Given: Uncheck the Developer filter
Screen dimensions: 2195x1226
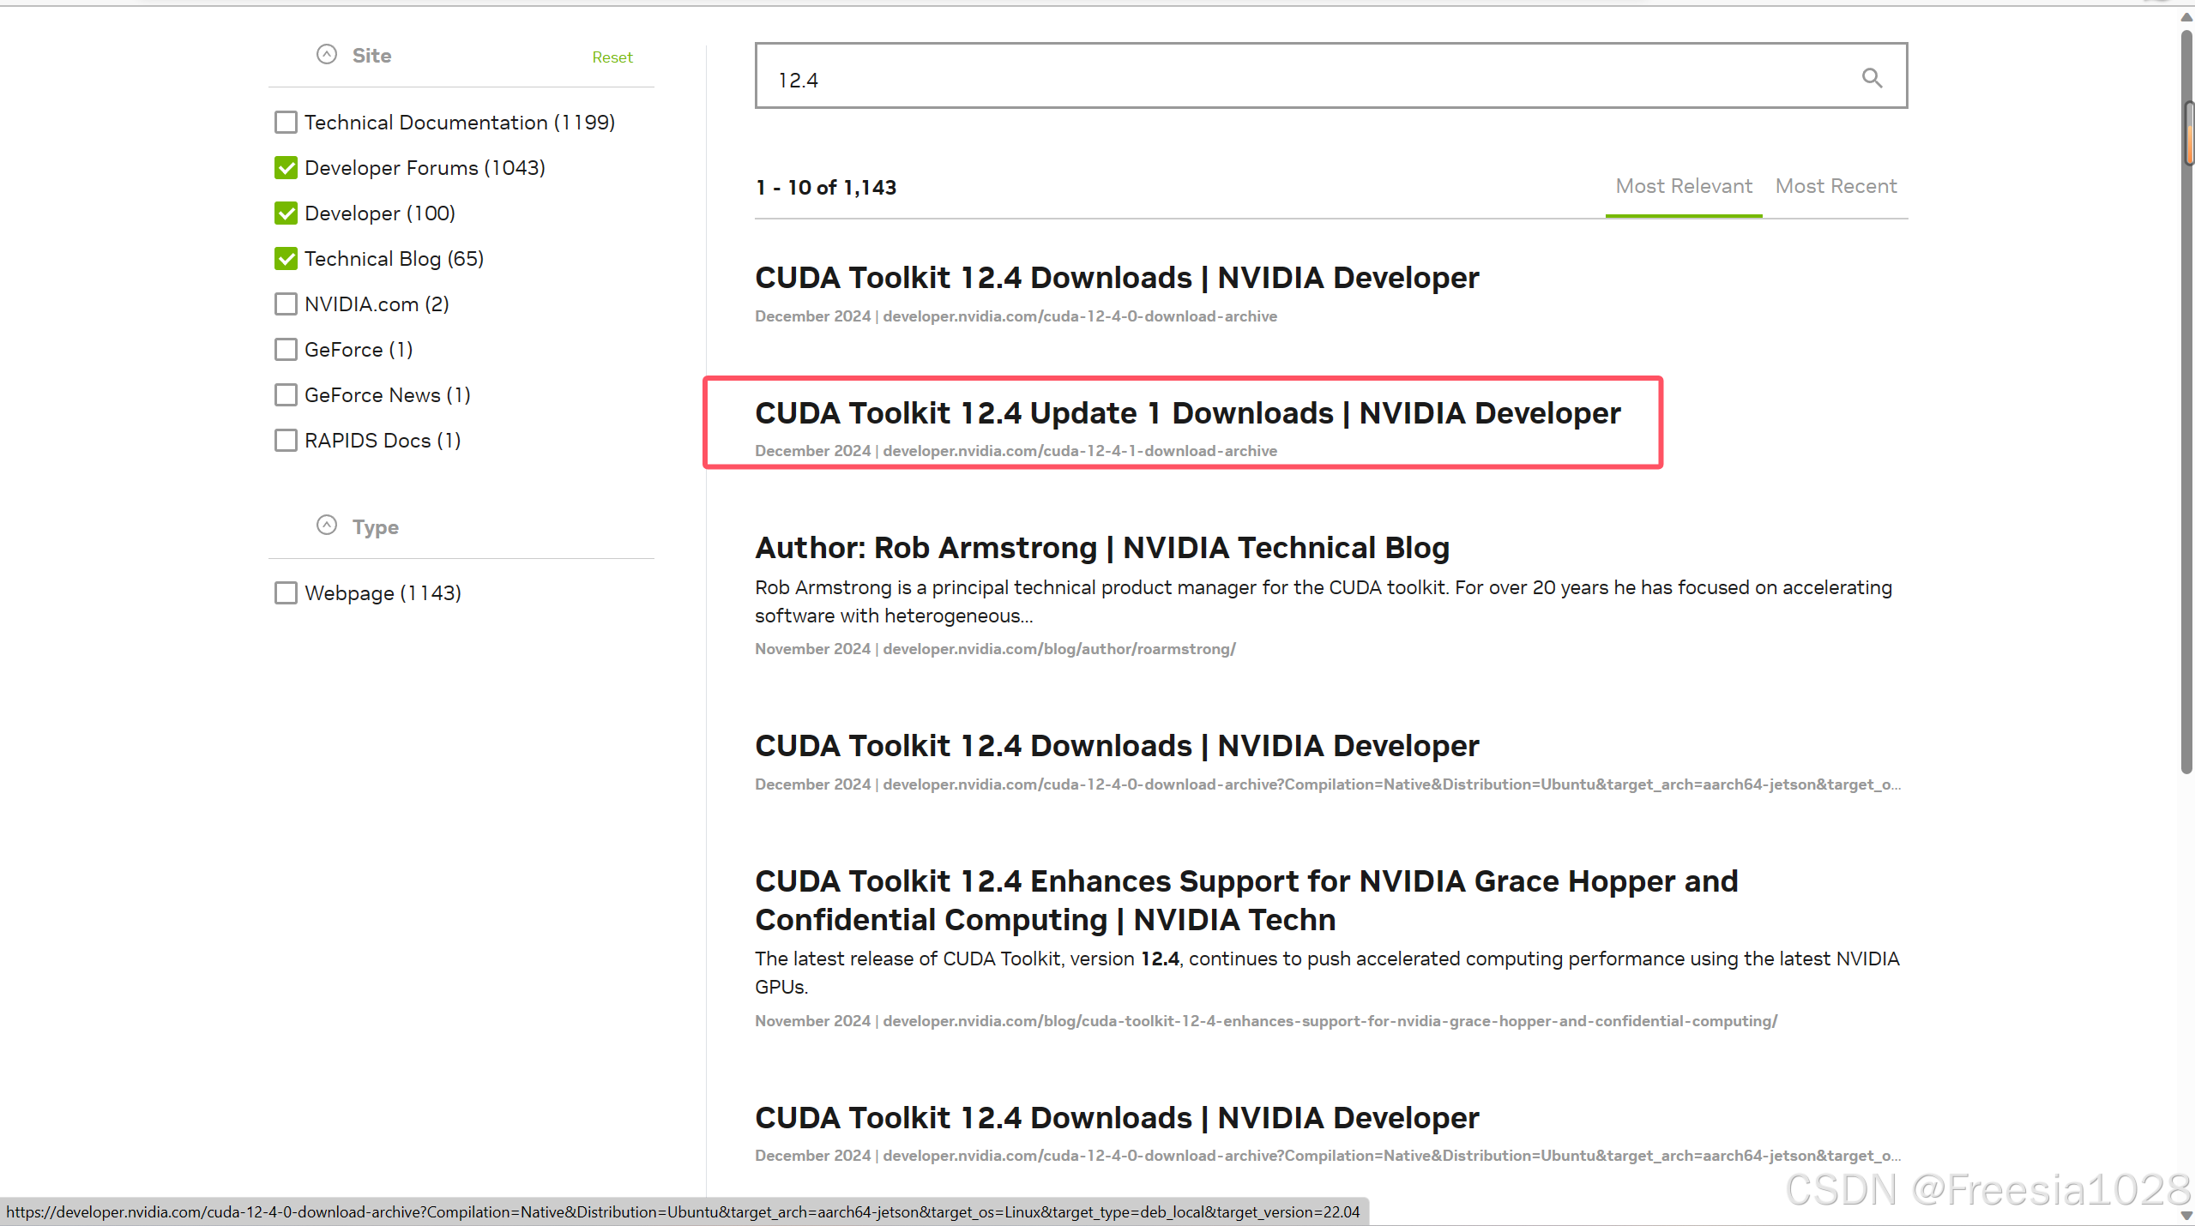Looking at the screenshot, I should (x=286, y=213).
